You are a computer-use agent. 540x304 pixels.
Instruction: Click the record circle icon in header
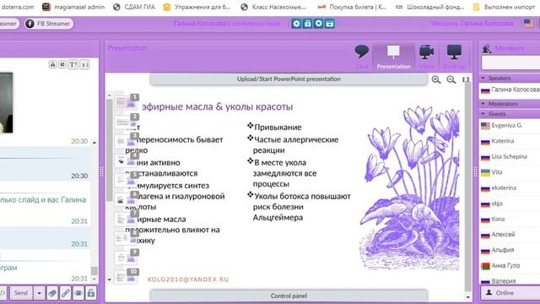coord(319,24)
